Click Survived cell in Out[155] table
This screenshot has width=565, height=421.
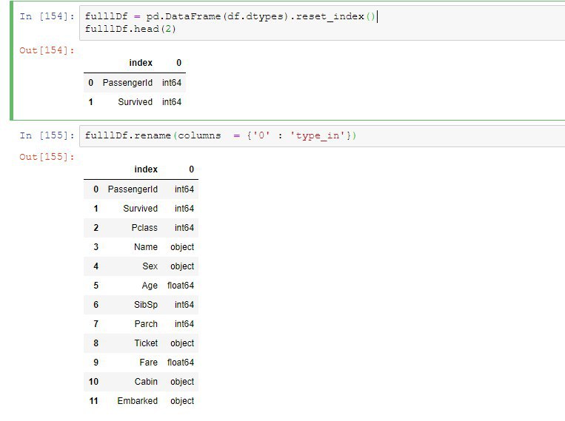point(140,209)
